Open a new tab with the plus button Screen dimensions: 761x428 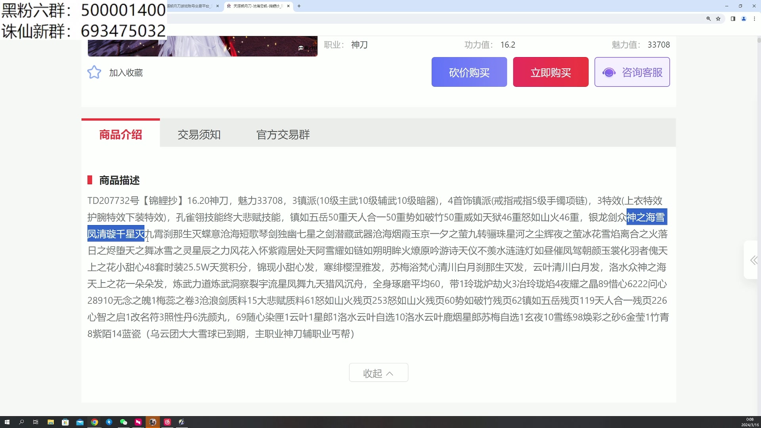(x=300, y=6)
